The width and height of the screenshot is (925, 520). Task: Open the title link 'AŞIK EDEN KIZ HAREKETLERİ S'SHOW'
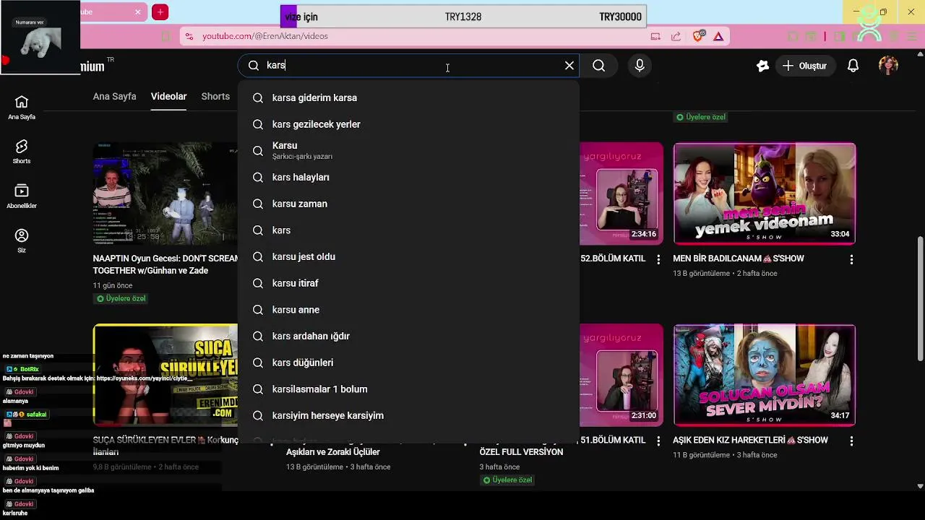750,440
